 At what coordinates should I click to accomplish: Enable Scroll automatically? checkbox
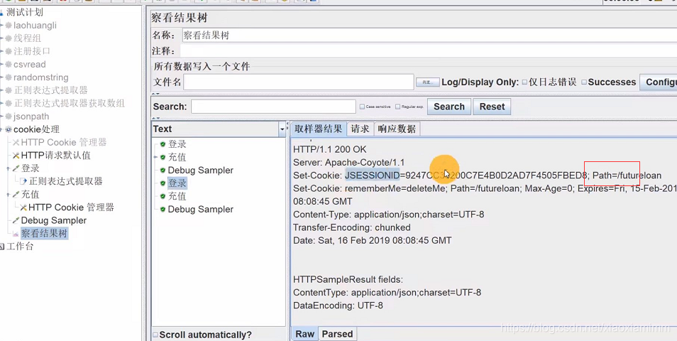[x=155, y=335]
